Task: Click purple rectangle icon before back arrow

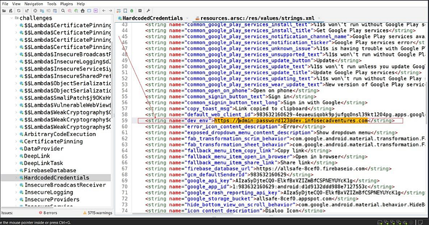Action: click(96, 10)
